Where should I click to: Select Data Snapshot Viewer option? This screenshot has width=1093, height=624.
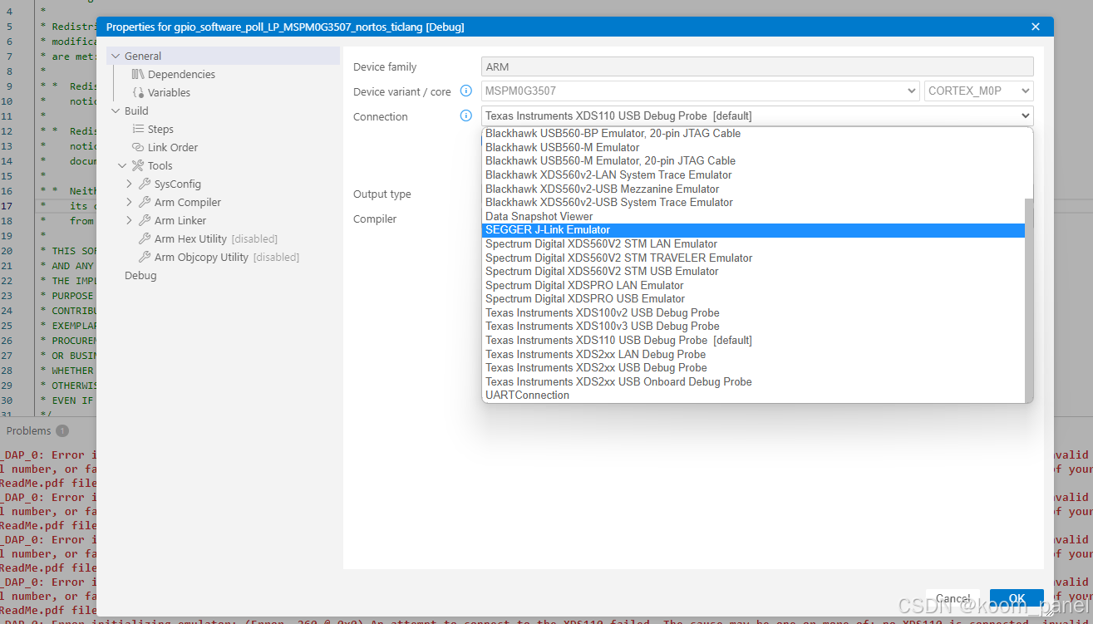pos(753,216)
